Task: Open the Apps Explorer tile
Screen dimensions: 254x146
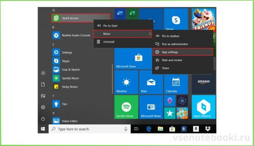Action: pyautogui.click(x=204, y=107)
